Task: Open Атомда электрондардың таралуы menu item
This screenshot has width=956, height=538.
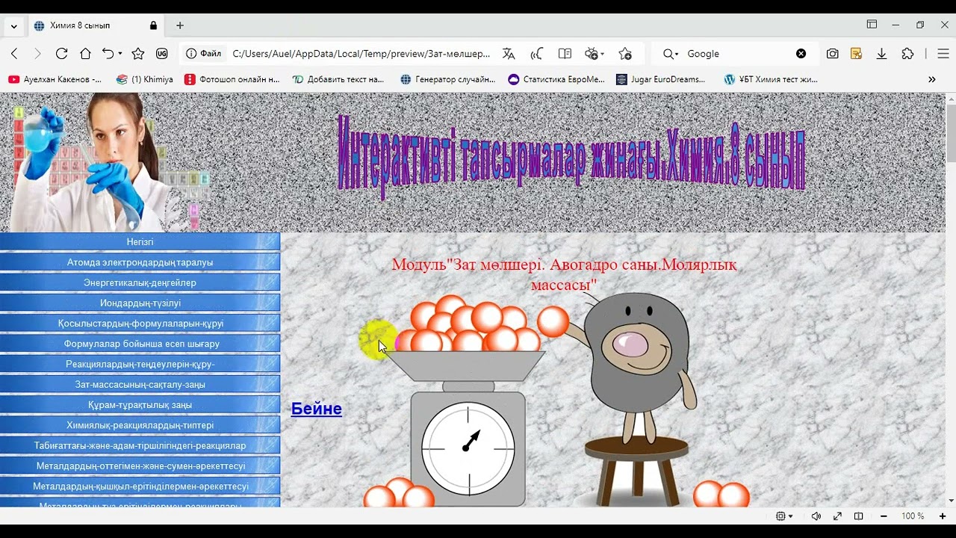Action: [x=140, y=262]
